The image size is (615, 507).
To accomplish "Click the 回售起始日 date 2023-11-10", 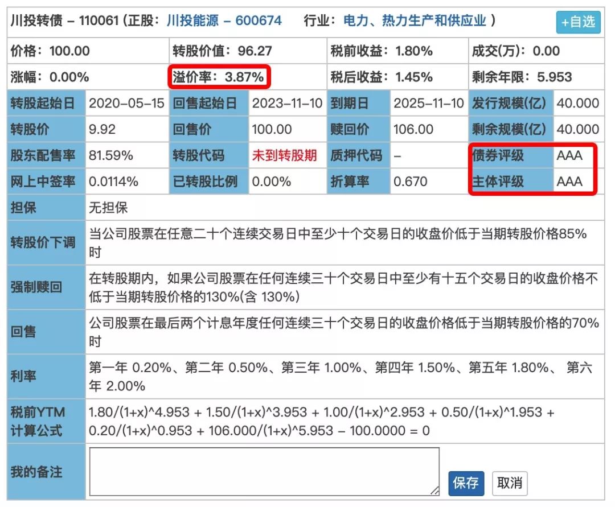I will click(287, 103).
